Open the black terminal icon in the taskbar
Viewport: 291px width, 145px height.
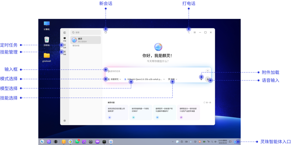(104, 142)
